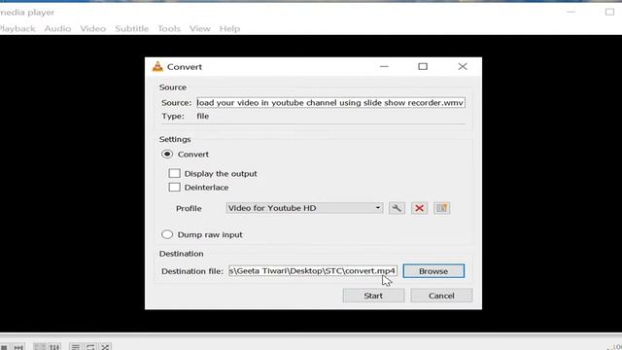The height and width of the screenshot is (350, 622).
Task: Enable the Deinterlace checkbox
Action: (174, 187)
